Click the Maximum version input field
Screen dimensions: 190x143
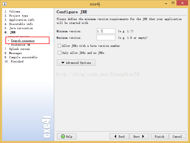pos(106,37)
